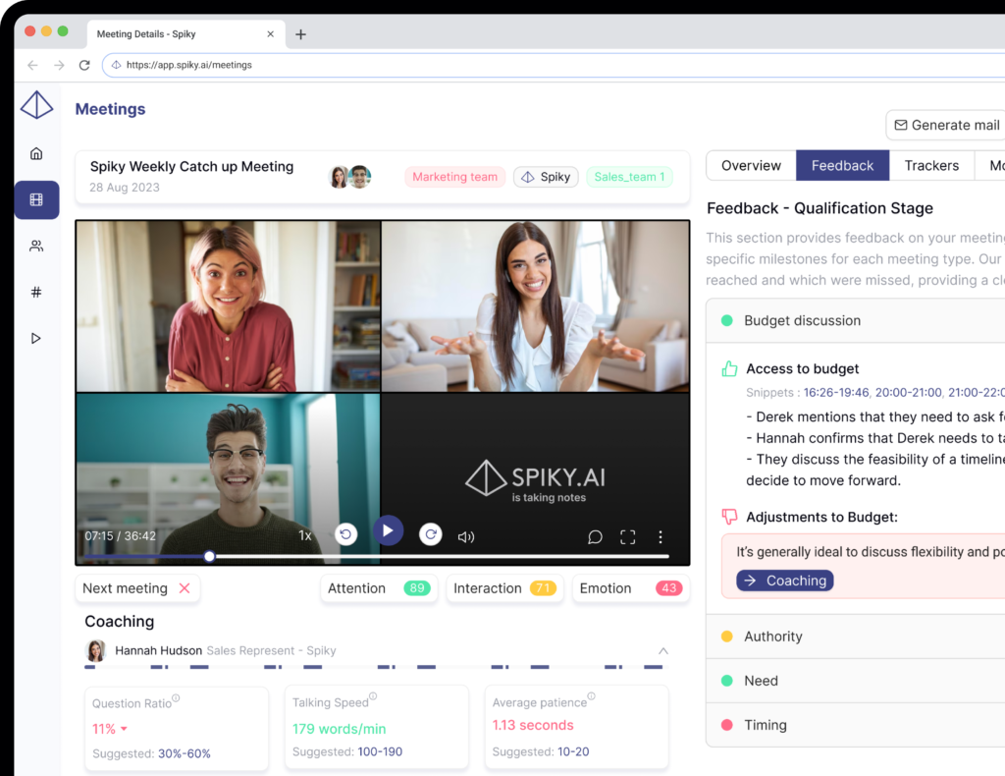Expand the Timing section

856,725
